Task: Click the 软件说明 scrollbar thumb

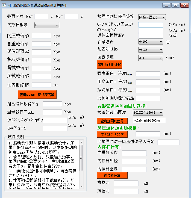Action: click(81, 158)
